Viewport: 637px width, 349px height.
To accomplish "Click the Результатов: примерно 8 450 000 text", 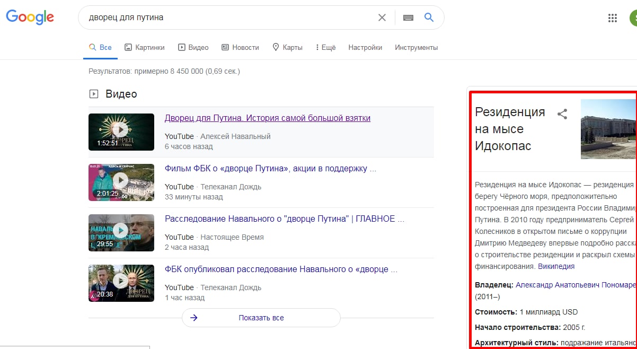I will click(164, 71).
